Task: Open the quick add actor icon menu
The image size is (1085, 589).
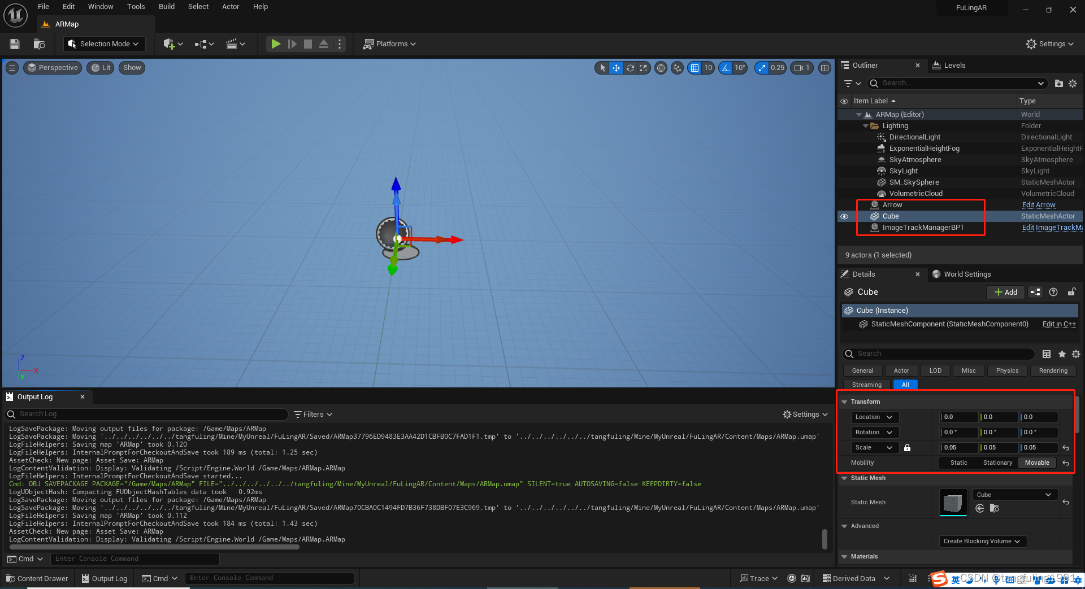Action: click(x=173, y=44)
